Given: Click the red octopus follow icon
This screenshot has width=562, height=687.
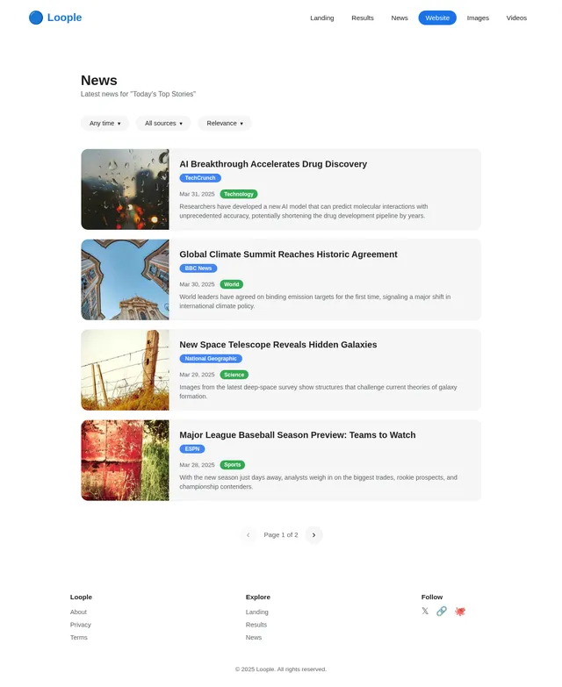Looking at the screenshot, I should [460, 611].
